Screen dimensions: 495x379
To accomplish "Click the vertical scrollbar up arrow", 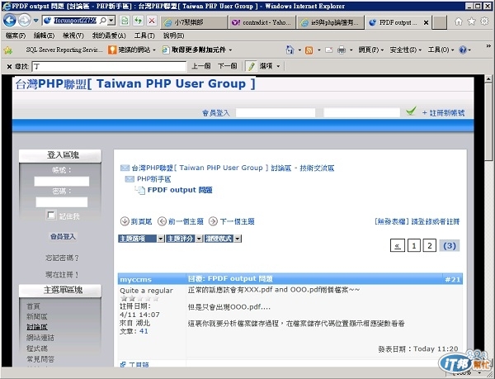I will pos(488,78).
